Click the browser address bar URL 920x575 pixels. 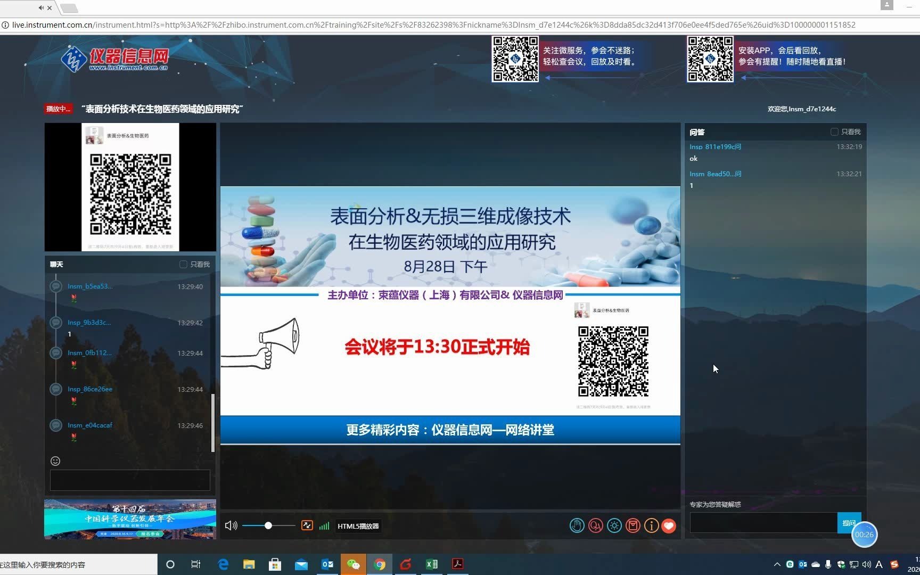point(434,24)
